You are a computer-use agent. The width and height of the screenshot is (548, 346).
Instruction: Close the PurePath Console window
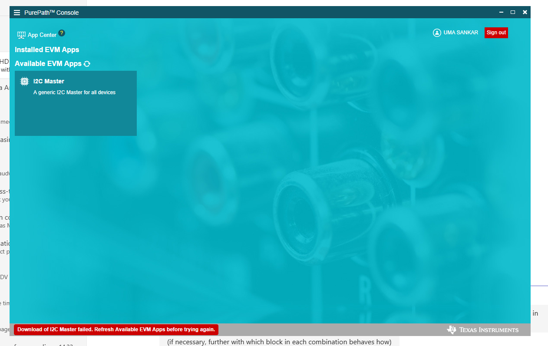pyautogui.click(x=525, y=12)
